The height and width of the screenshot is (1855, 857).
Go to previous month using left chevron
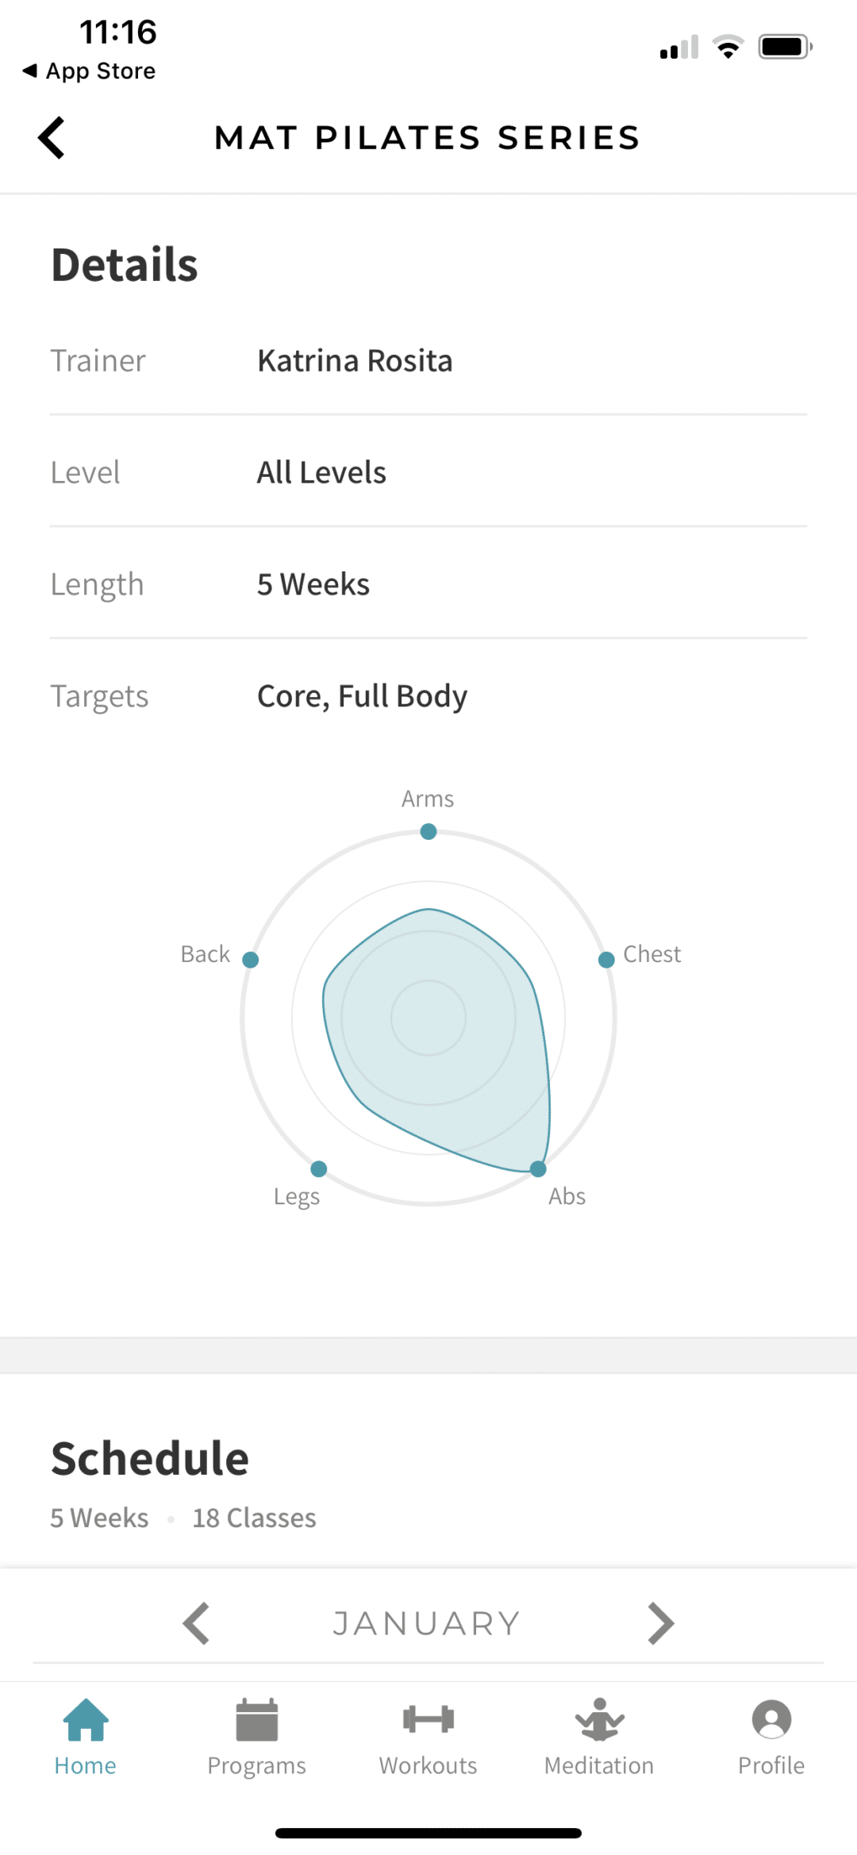click(x=196, y=1622)
